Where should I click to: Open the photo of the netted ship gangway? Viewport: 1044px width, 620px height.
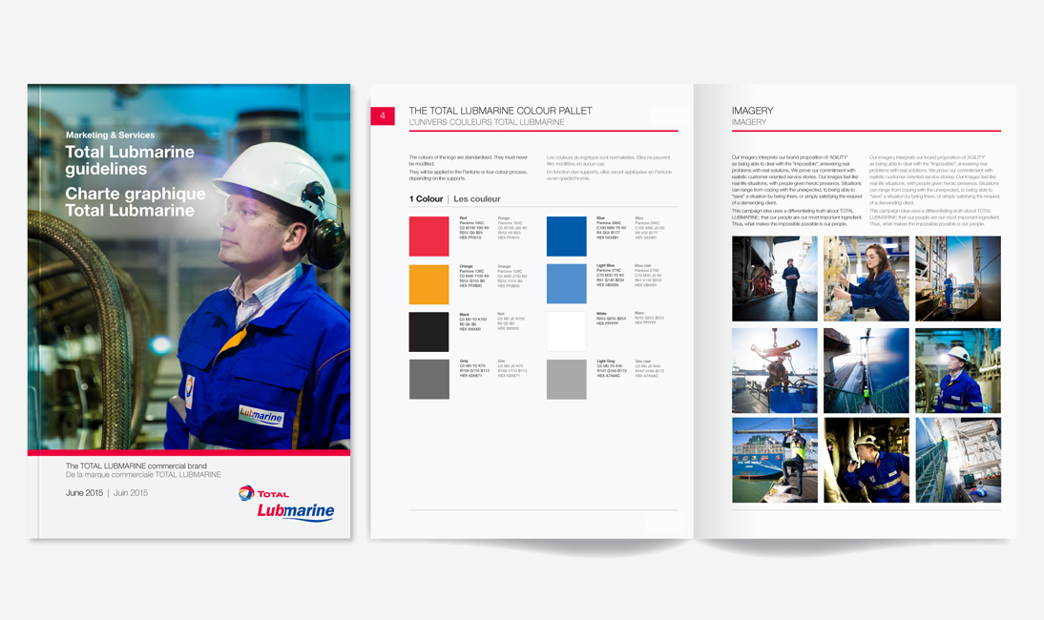(x=867, y=370)
